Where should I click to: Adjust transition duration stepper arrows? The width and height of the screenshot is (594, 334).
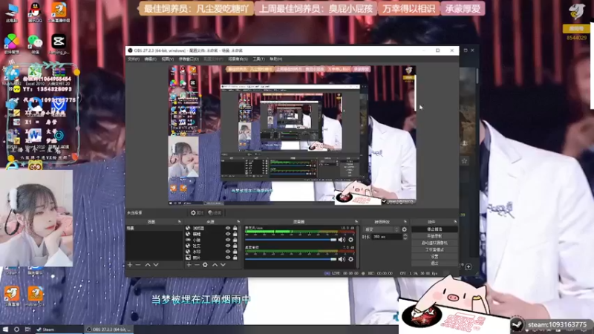[x=405, y=237]
